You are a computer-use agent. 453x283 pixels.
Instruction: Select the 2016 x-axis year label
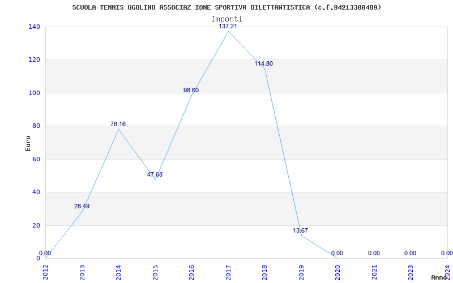tap(192, 272)
